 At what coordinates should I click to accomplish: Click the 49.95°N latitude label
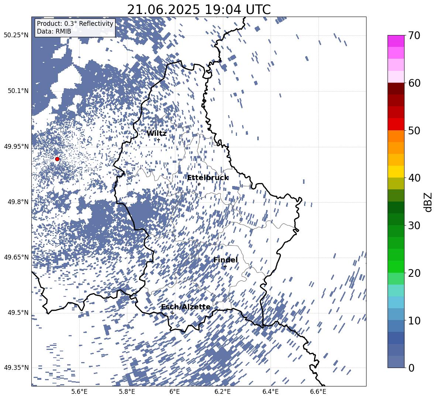[16, 147]
